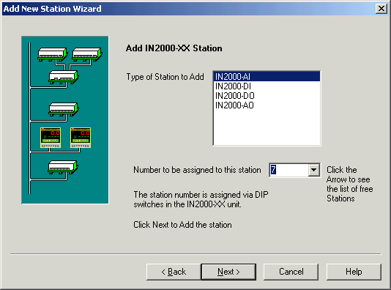
Task: Click the left yellow controller display icon
Action: [x=51, y=138]
